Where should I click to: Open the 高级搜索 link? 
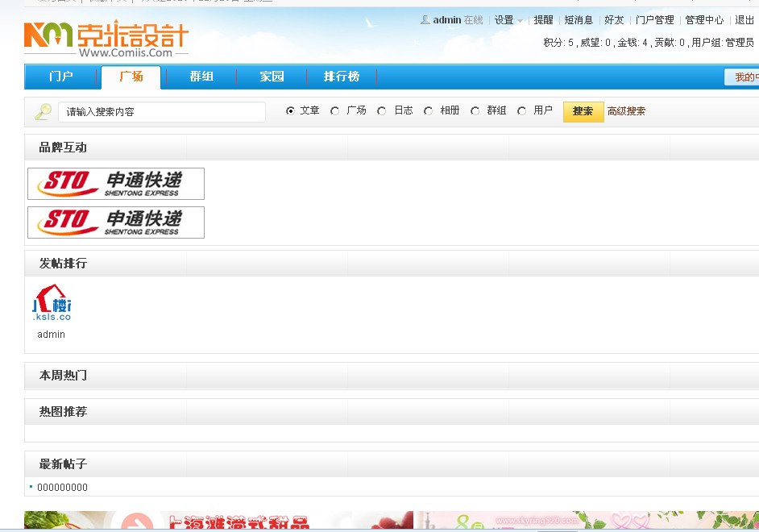coord(626,111)
